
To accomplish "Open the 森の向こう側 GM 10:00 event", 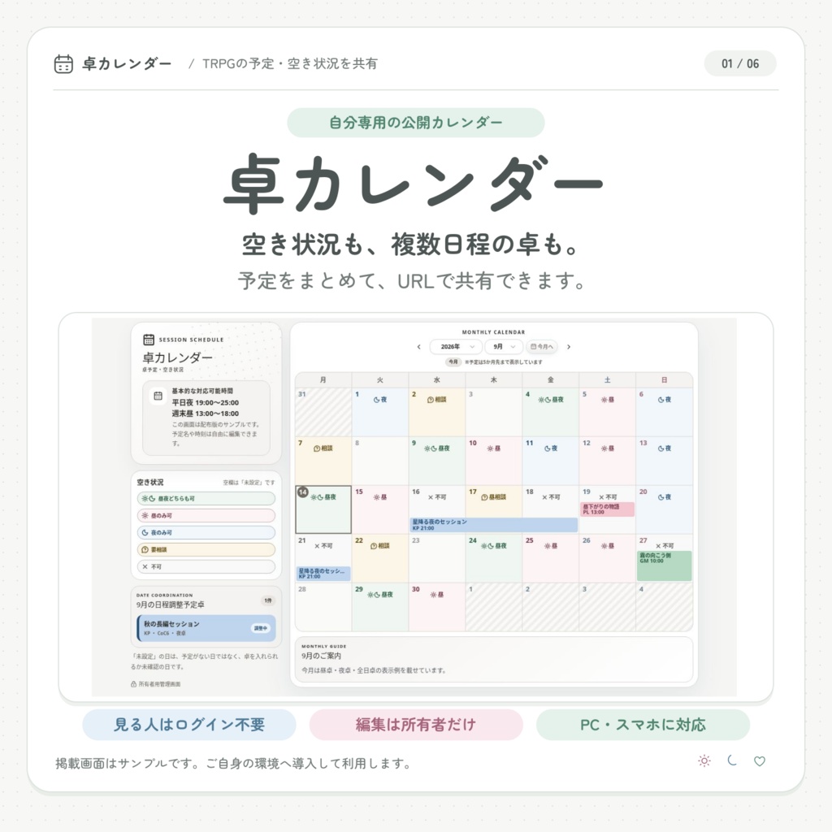I will coord(665,565).
